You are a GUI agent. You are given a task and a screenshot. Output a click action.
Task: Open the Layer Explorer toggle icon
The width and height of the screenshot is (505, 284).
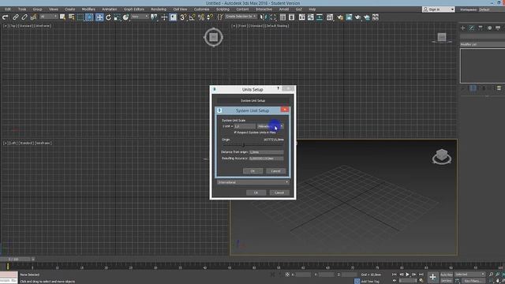coord(291,17)
